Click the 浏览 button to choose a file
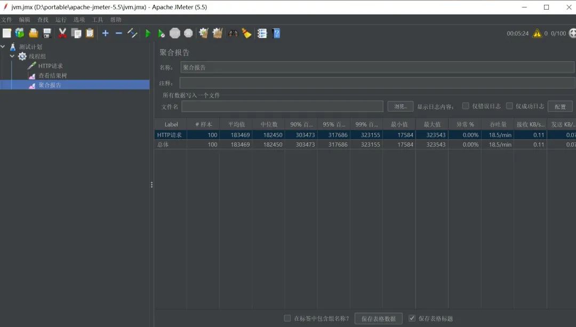Image resolution: width=576 pixels, height=327 pixels. 401,106
